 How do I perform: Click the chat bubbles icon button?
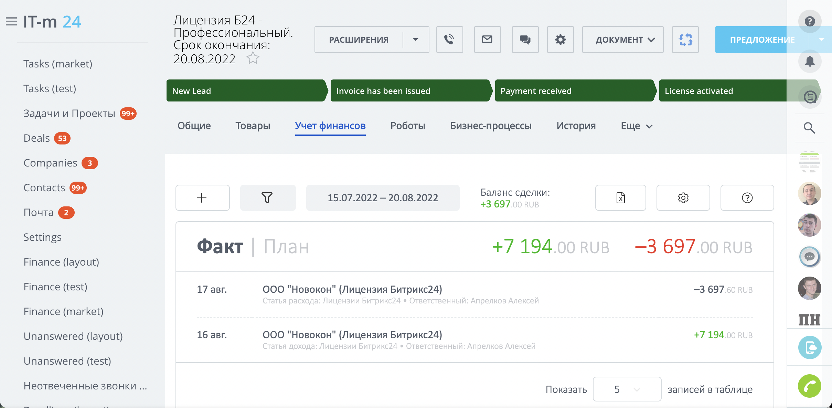point(525,40)
